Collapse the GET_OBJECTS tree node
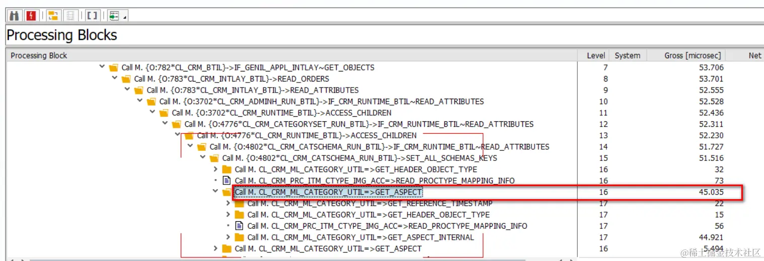764x261 pixels. pos(102,67)
